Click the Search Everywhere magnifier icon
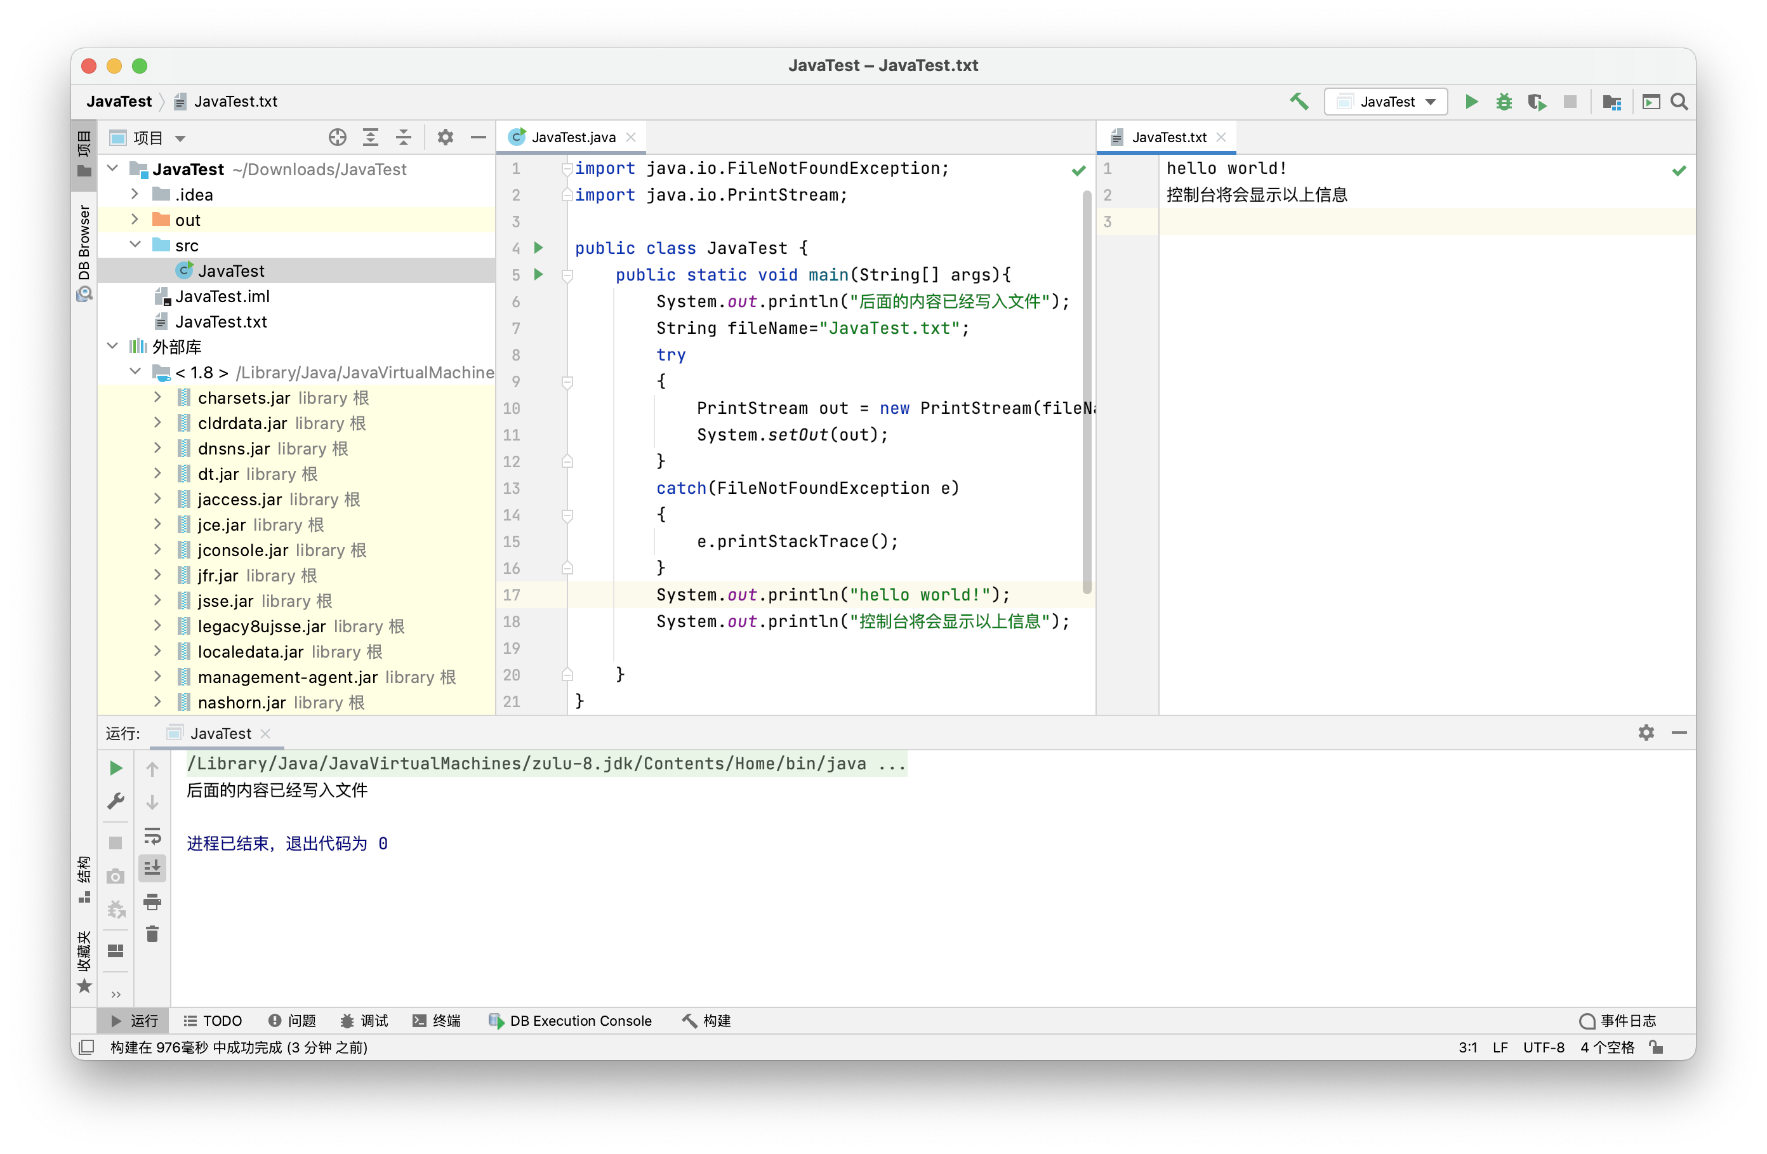 pyautogui.click(x=1679, y=102)
